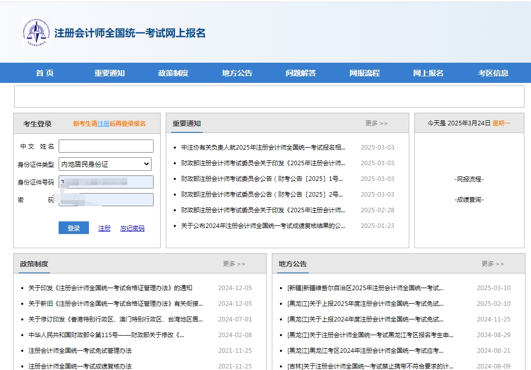Expand 更多 list in the 重要通知 panel
This screenshot has width=531, height=370.
coord(376,123)
